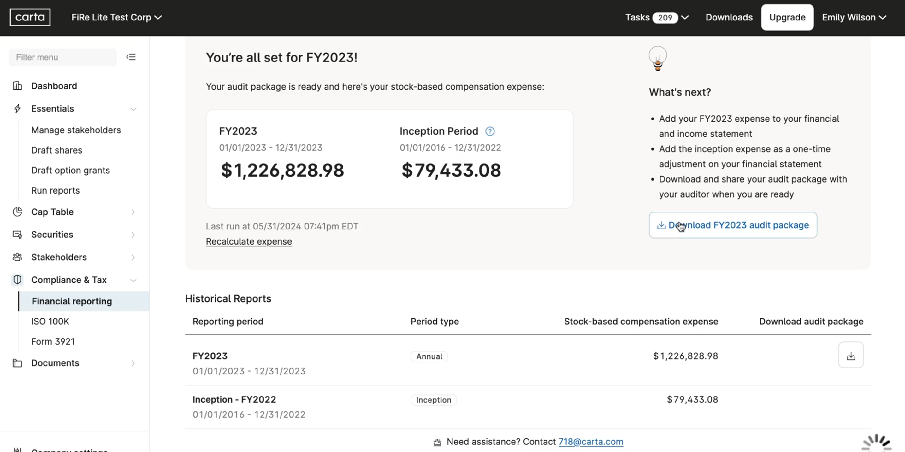Click the Download FY2023 audit package button
Screen dimensions: 905x452
pos(733,225)
